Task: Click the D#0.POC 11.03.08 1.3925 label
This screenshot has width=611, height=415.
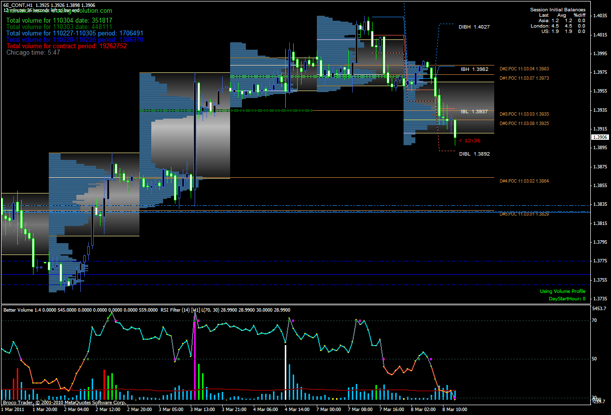Action: (x=524, y=123)
